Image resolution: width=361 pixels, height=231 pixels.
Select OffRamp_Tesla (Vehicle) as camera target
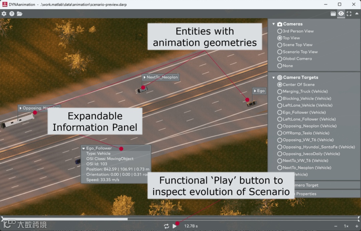pyautogui.click(x=303, y=133)
